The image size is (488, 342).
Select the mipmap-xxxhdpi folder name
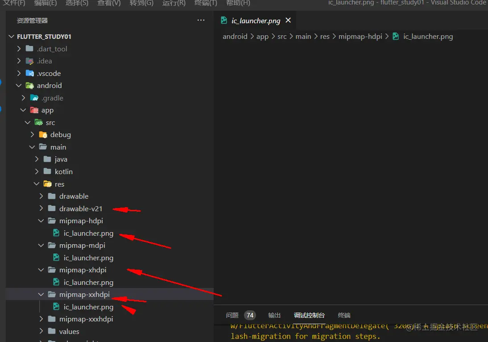pos(86,319)
